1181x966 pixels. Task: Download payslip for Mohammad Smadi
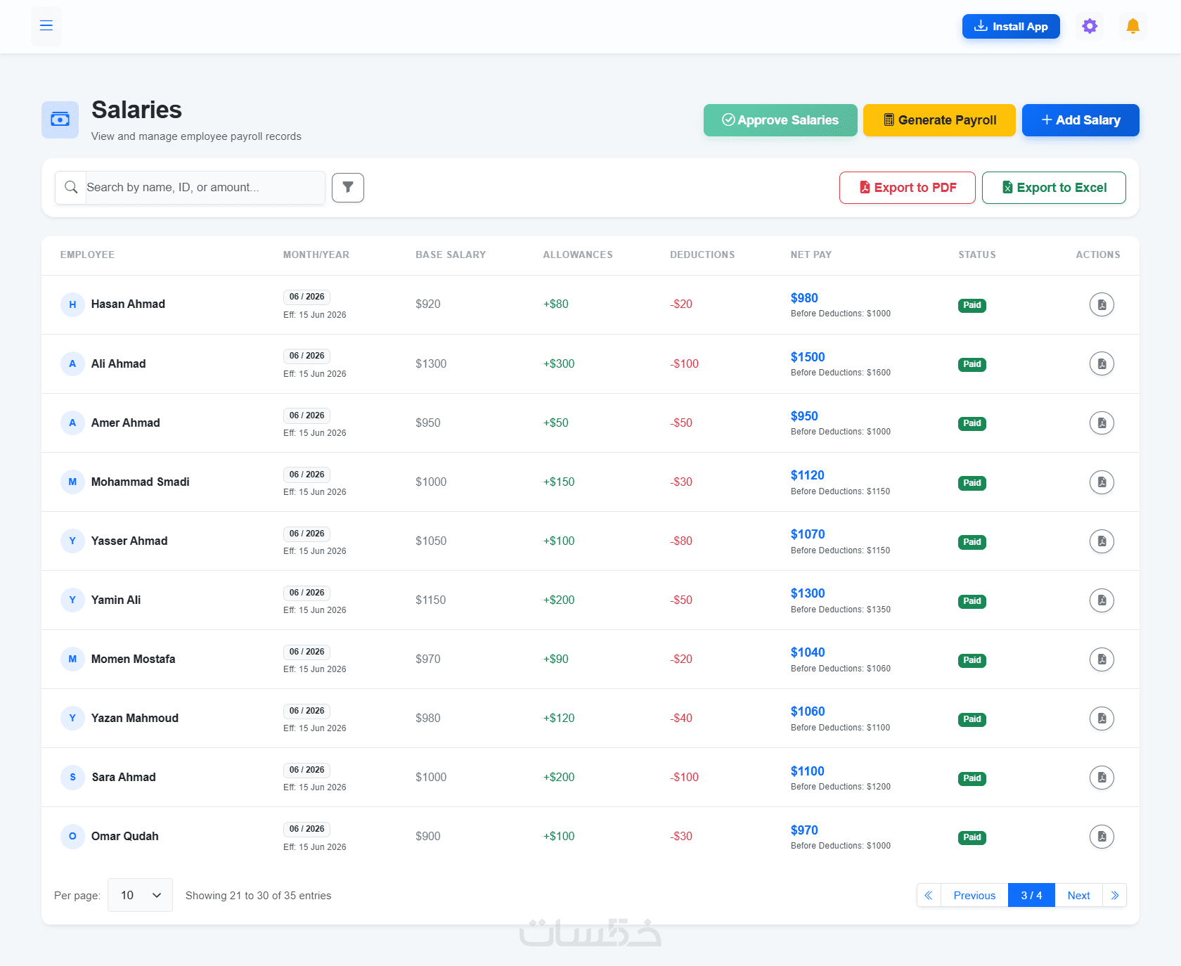pos(1102,482)
